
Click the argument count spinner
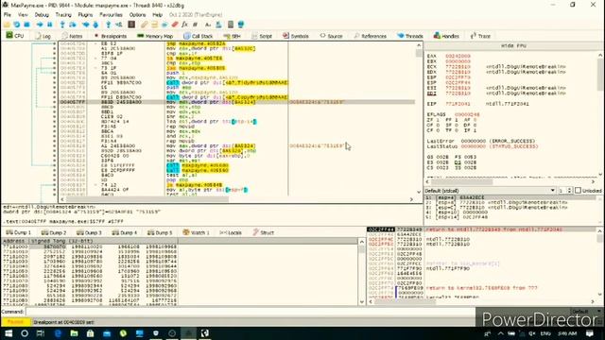(569, 191)
